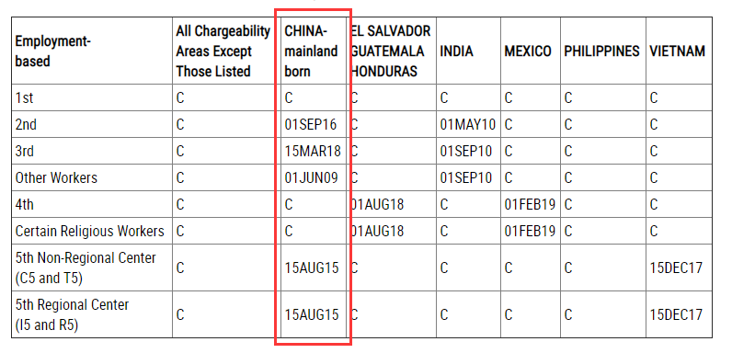Screen dimensions: 732x353
Task: Click the VIETNAM column header
Action: (678, 51)
